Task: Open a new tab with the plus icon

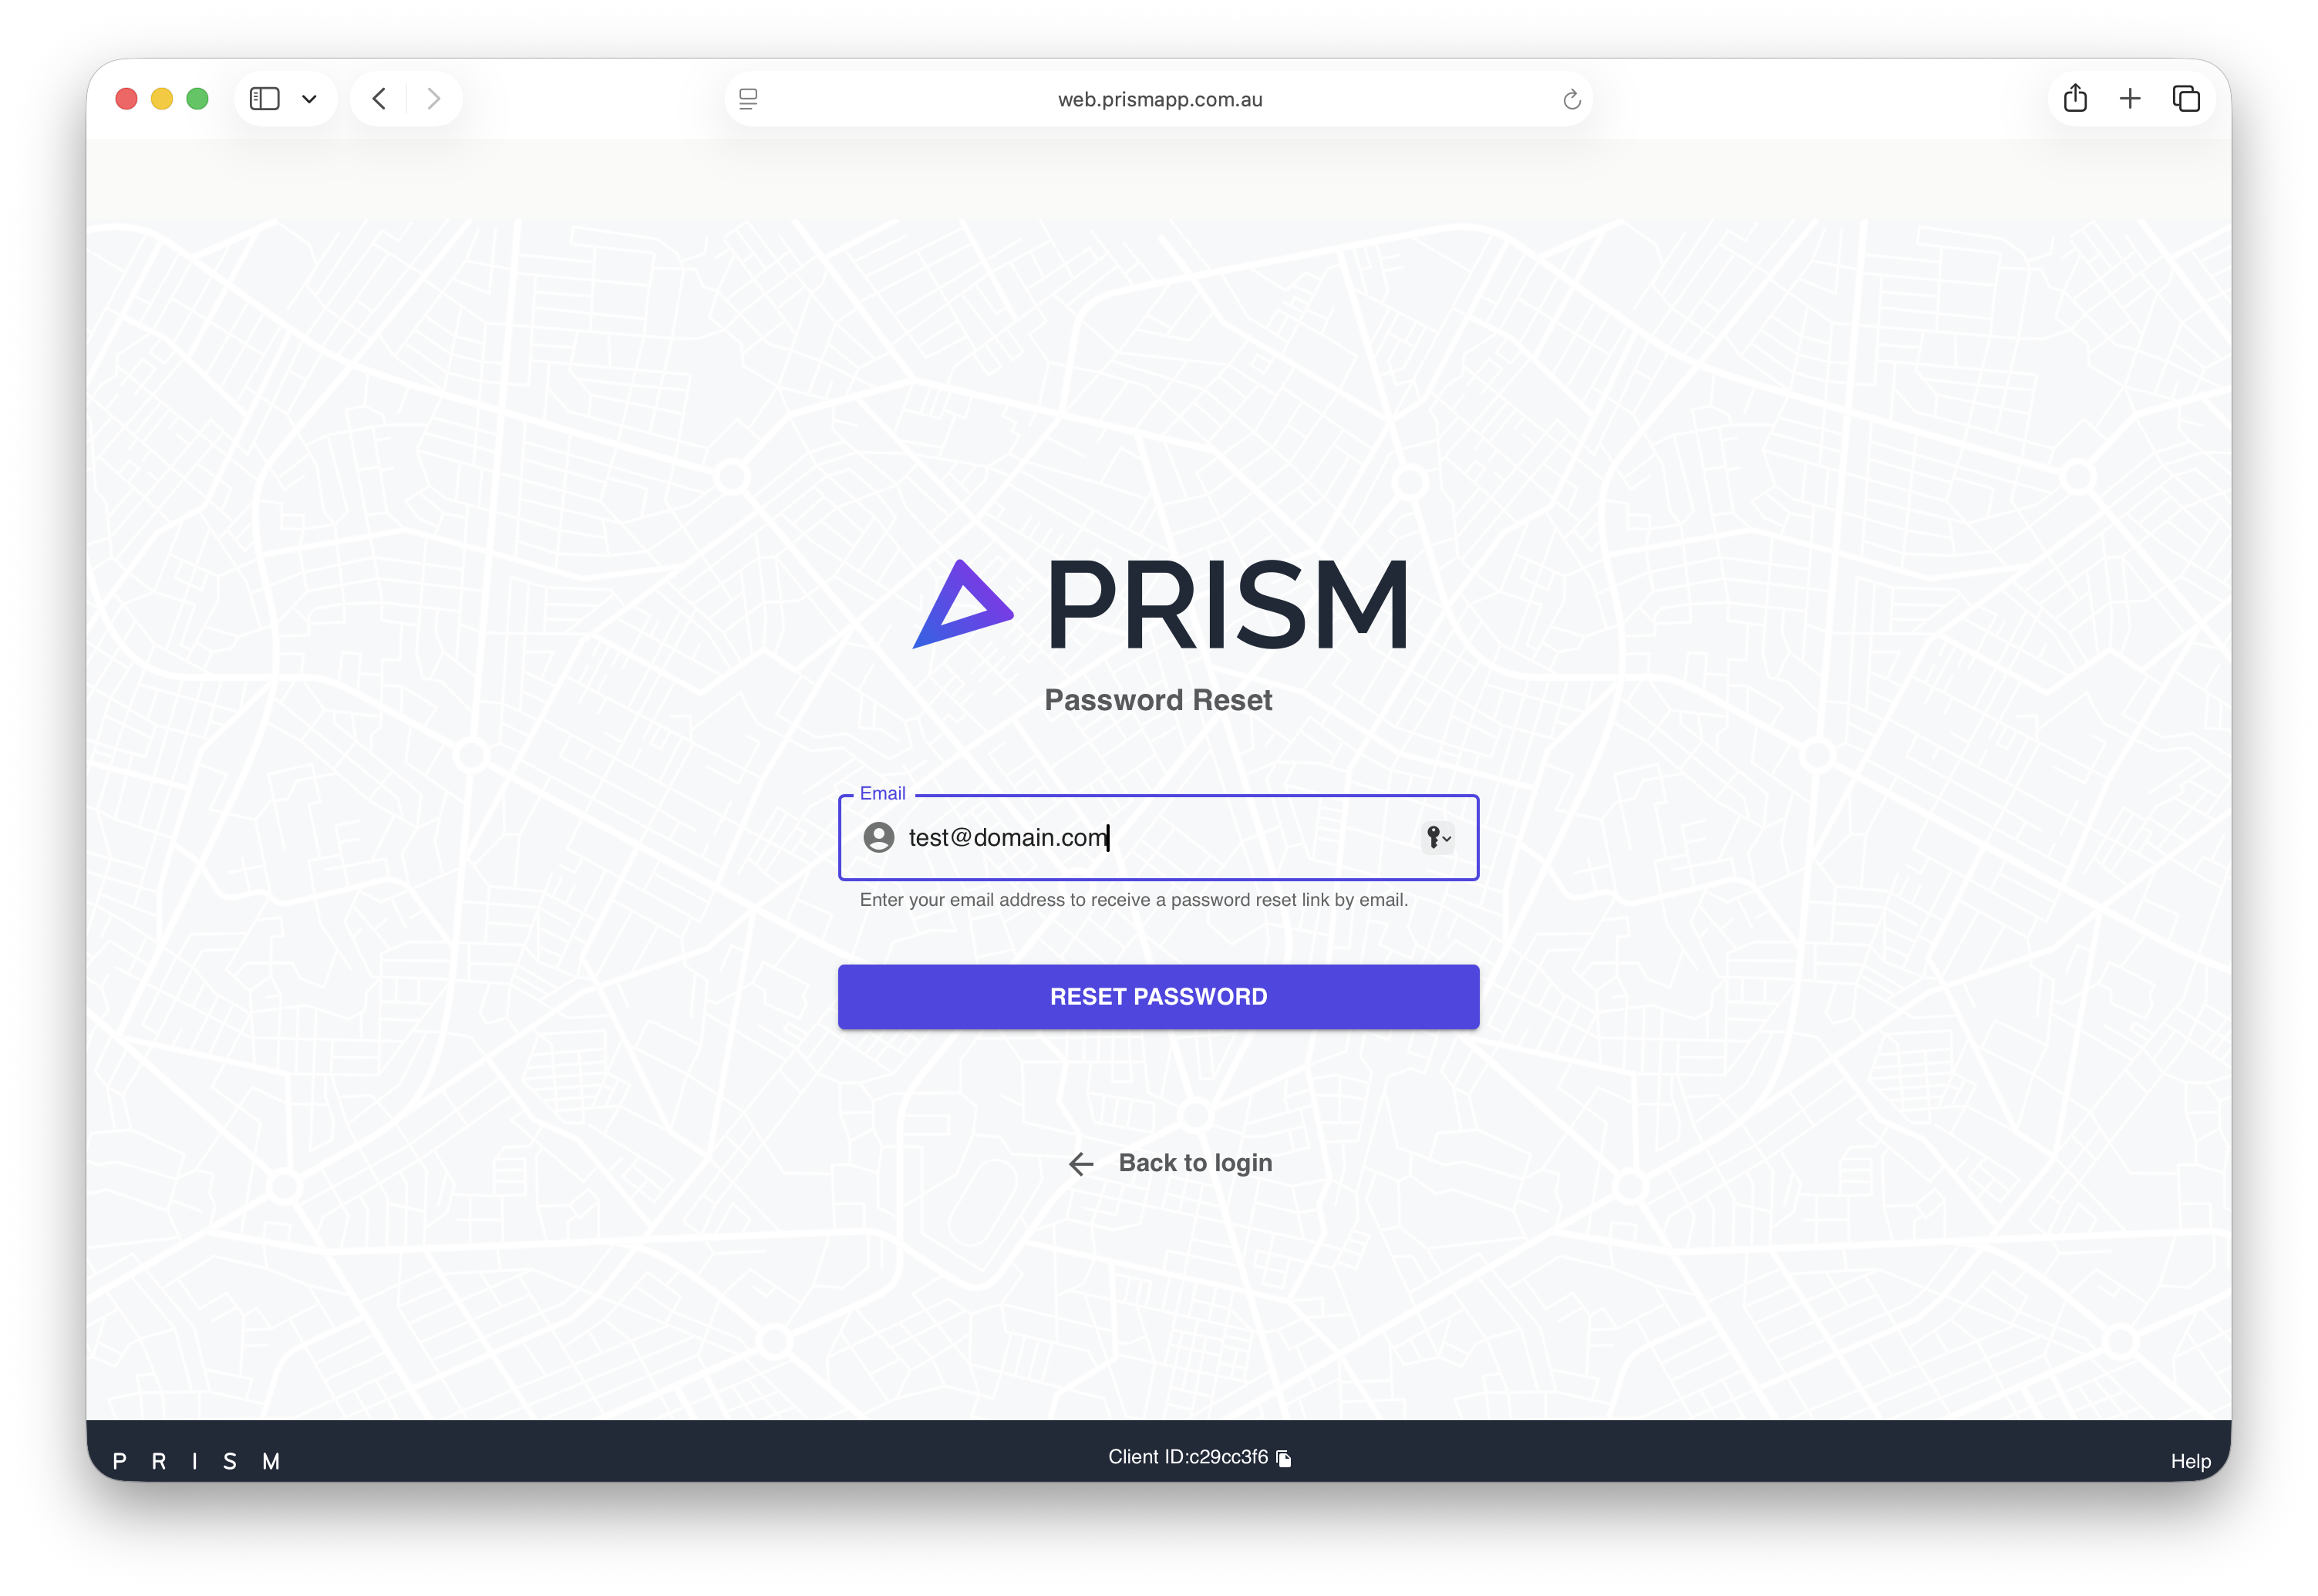Action: point(2131,98)
